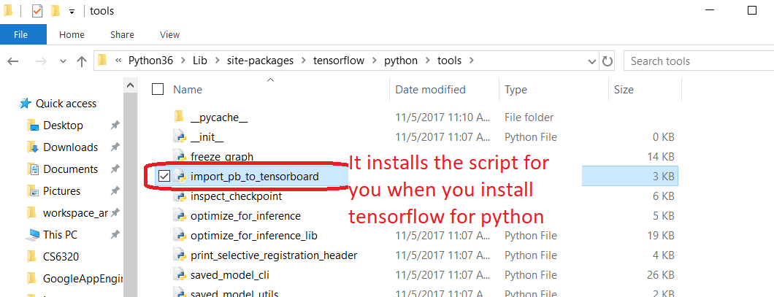Click the Quick access star icon
Image resolution: width=774 pixels, height=297 pixels.
coord(26,104)
